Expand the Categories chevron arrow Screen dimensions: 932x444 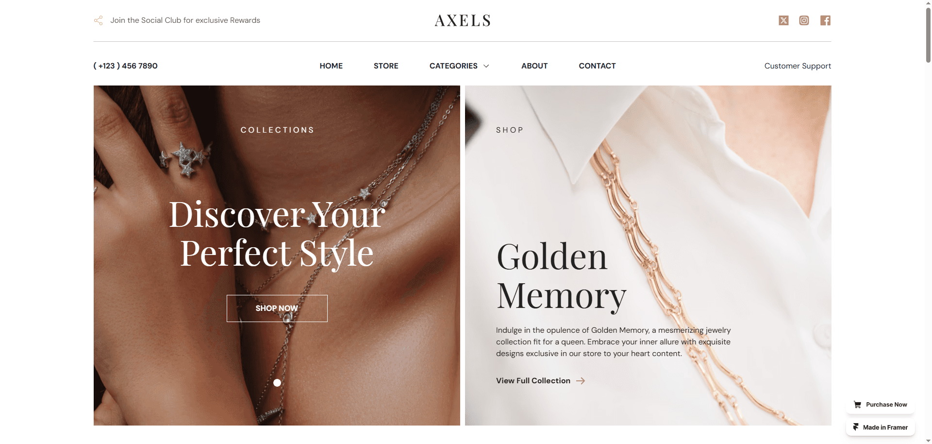[x=486, y=66]
